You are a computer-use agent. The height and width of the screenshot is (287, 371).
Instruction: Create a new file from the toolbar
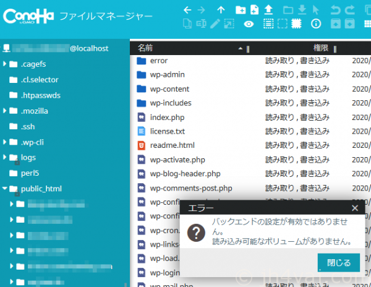coord(254,10)
